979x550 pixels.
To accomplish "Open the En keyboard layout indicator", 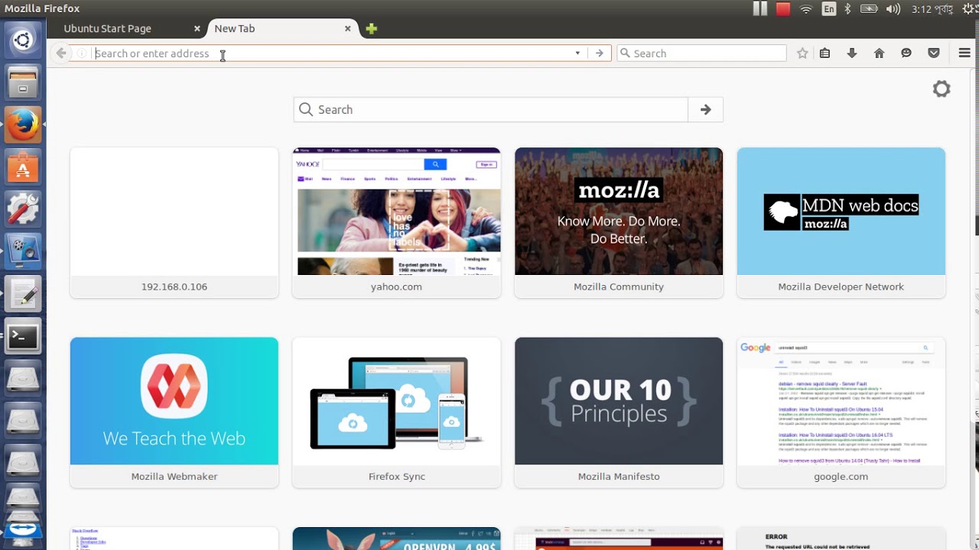I will 829,9.
